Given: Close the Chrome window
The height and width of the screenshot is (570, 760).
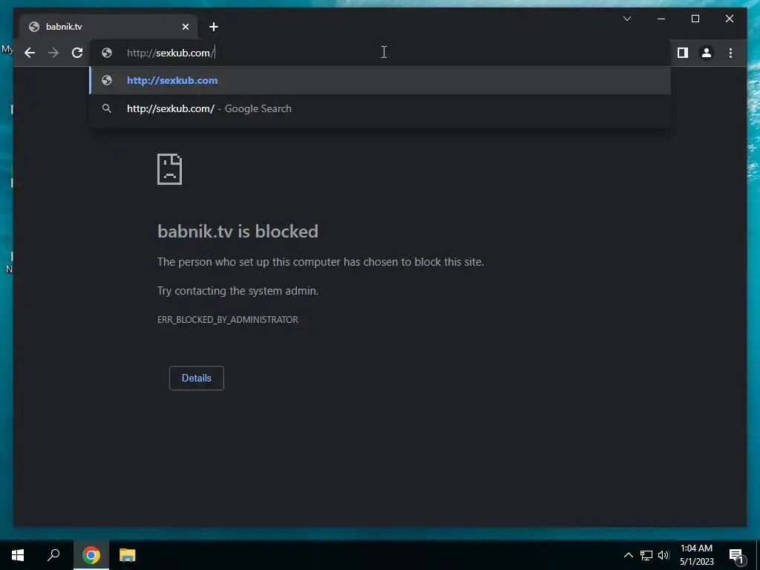Looking at the screenshot, I should tap(729, 19).
